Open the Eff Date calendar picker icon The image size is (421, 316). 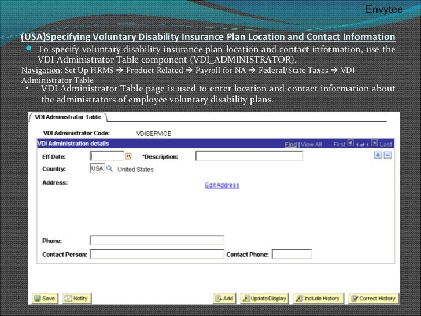pos(128,156)
